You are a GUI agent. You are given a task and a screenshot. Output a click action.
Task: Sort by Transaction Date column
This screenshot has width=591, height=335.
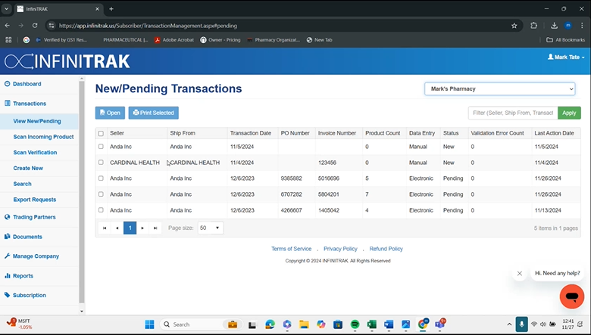251,133
